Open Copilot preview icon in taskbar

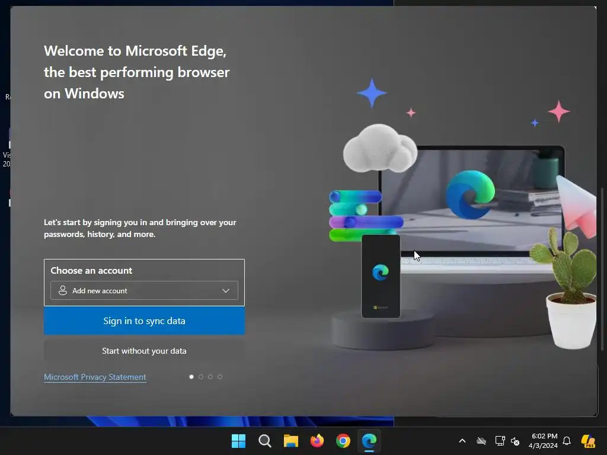click(x=588, y=441)
